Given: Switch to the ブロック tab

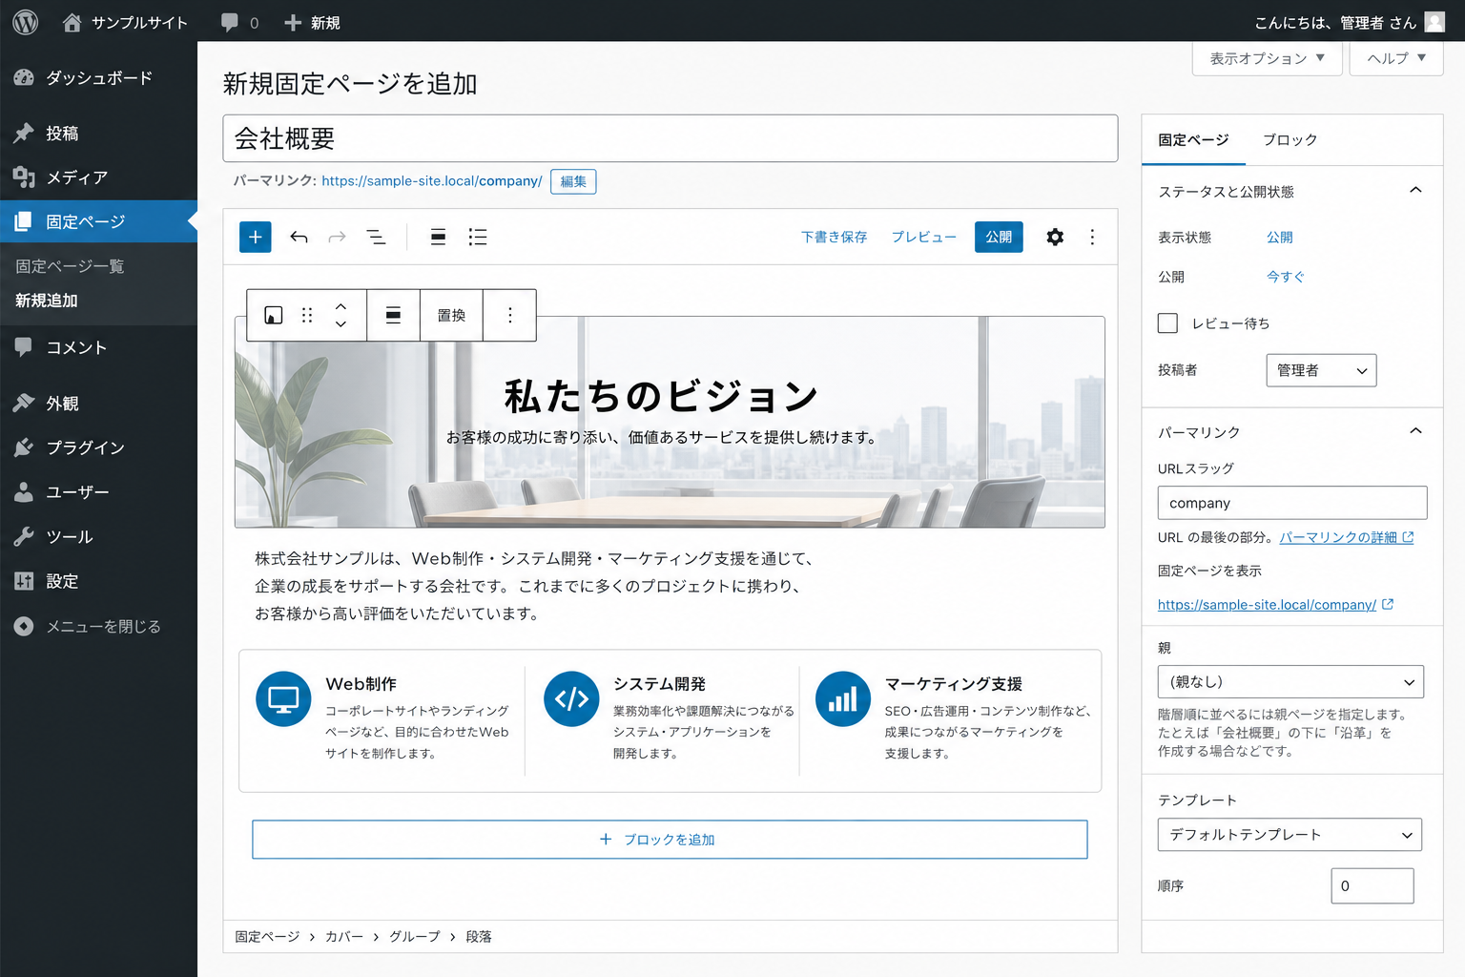Looking at the screenshot, I should [x=1290, y=139].
